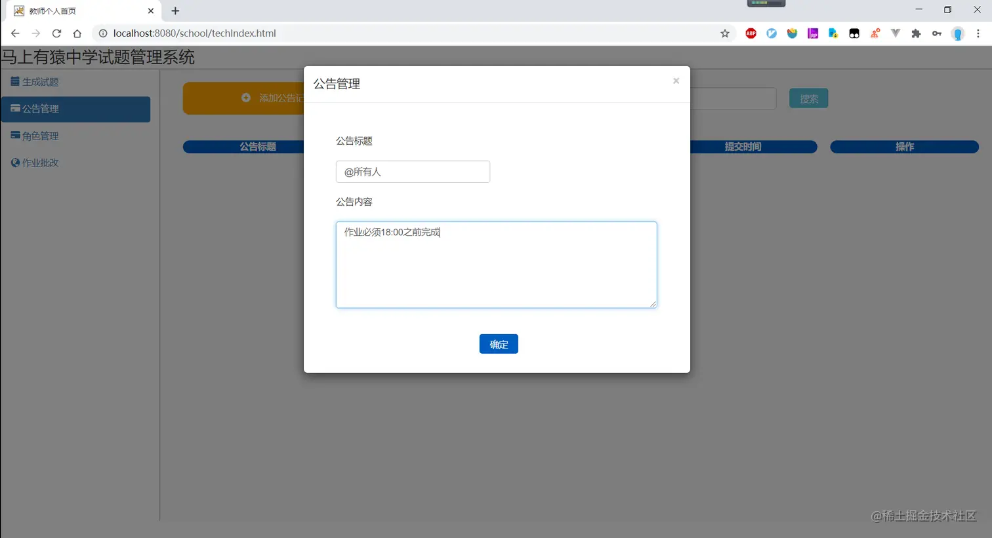992x538 pixels.
Task: Click inside the 公告内容 text area
Action: coord(496,265)
